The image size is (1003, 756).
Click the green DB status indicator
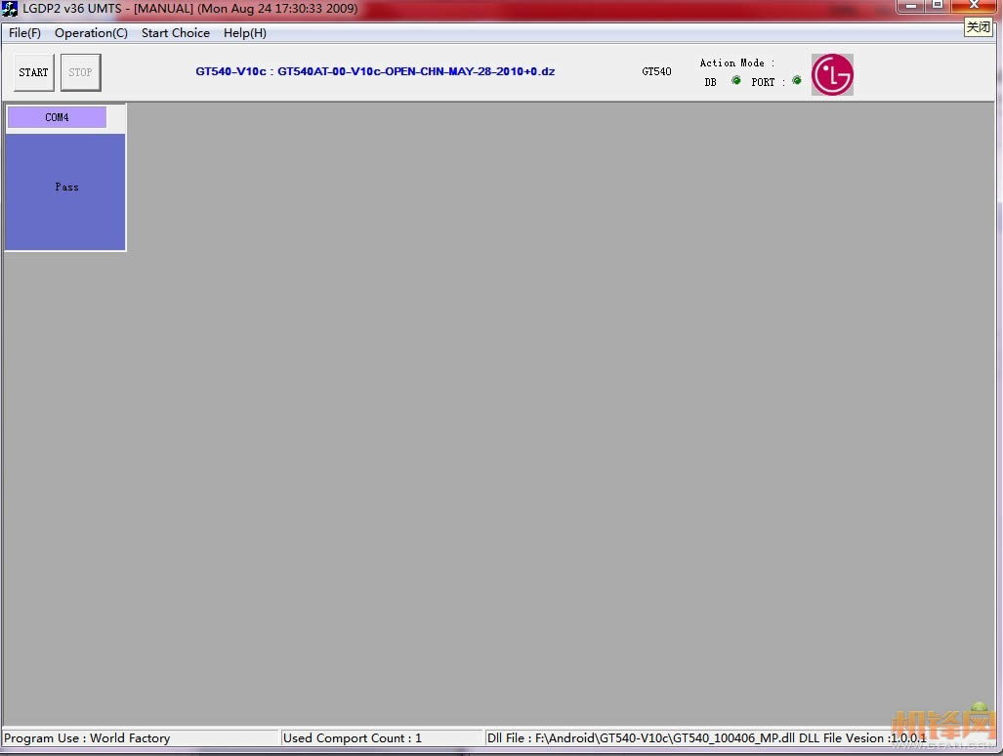(736, 81)
